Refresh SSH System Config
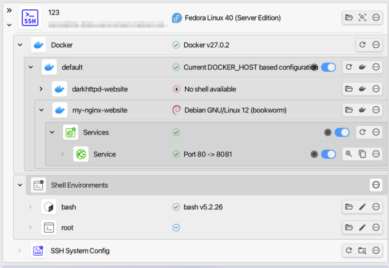 click(x=349, y=250)
